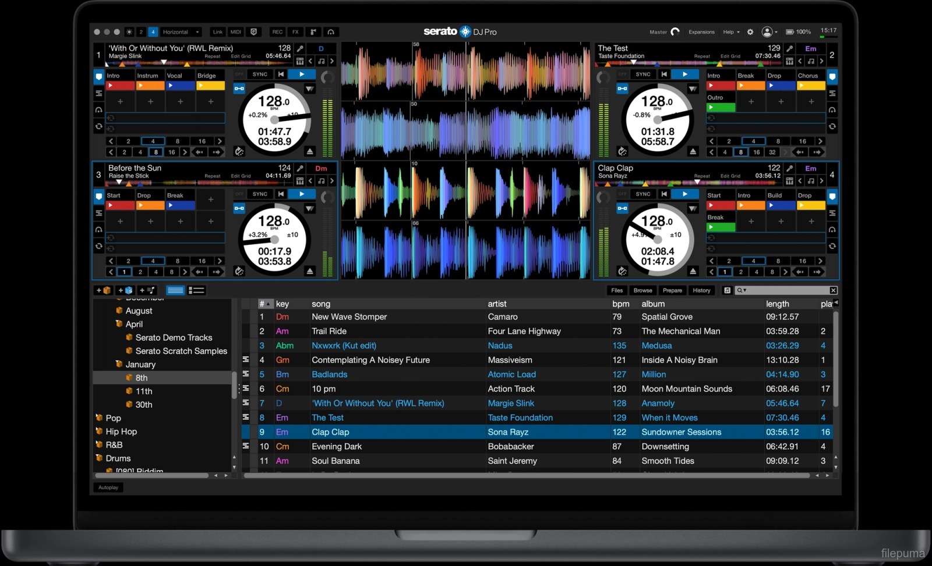Click the add smart crate icon
Image resolution: width=932 pixels, height=566 pixels.
pos(125,290)
